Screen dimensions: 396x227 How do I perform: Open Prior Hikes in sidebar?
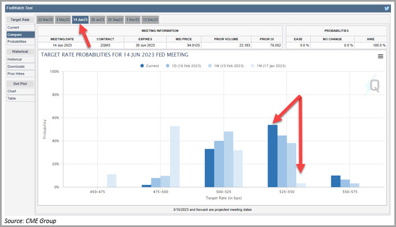tap(20, 74)
